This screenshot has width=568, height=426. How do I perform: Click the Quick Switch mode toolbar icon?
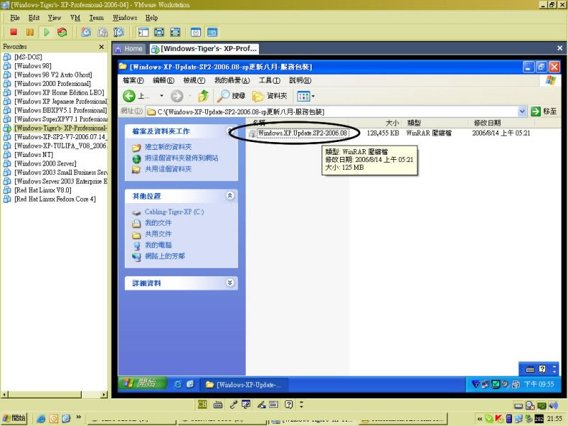pos(175,32)
